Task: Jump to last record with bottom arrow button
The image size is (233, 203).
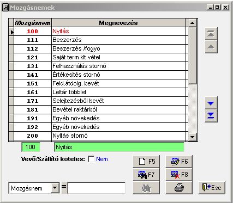Action: tap(211, 116)
